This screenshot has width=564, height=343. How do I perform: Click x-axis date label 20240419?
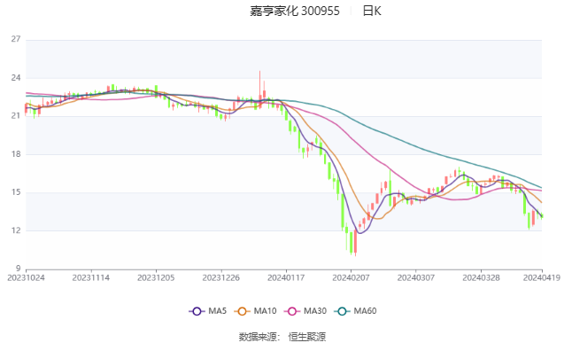542,277
